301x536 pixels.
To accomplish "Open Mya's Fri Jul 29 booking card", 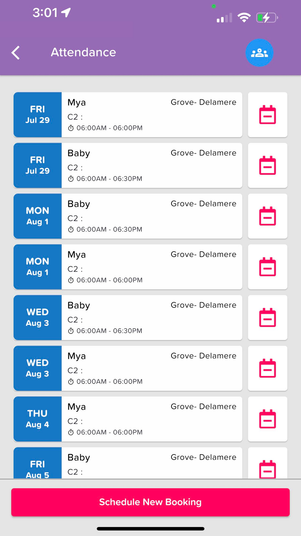I will [128, 115].
